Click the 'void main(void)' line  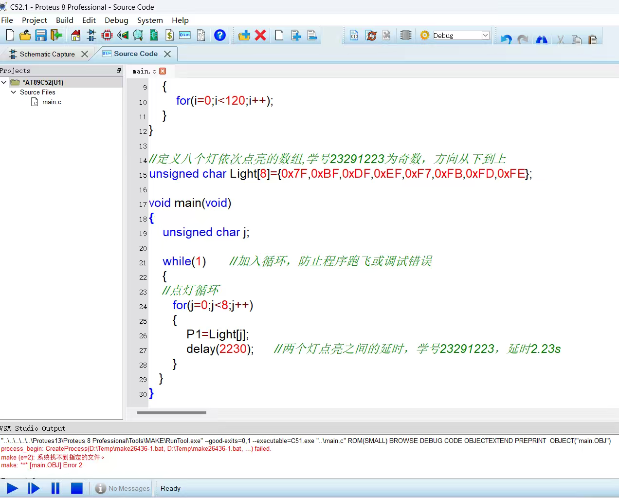point(190,203)
